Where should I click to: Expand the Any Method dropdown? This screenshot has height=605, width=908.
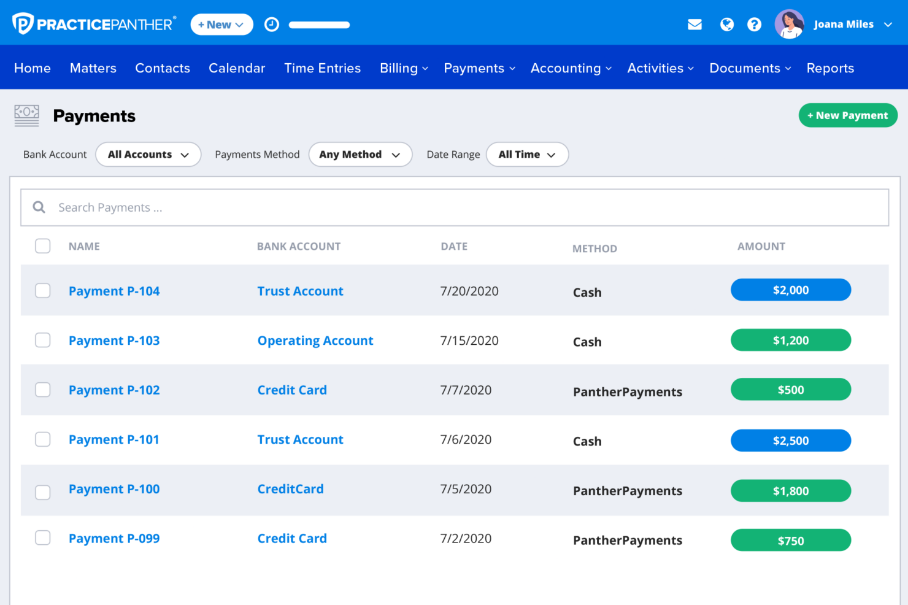(360, 155)
